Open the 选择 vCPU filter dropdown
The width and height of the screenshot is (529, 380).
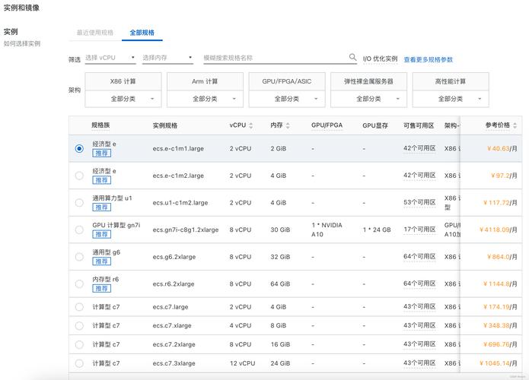[x=110, y=58]
